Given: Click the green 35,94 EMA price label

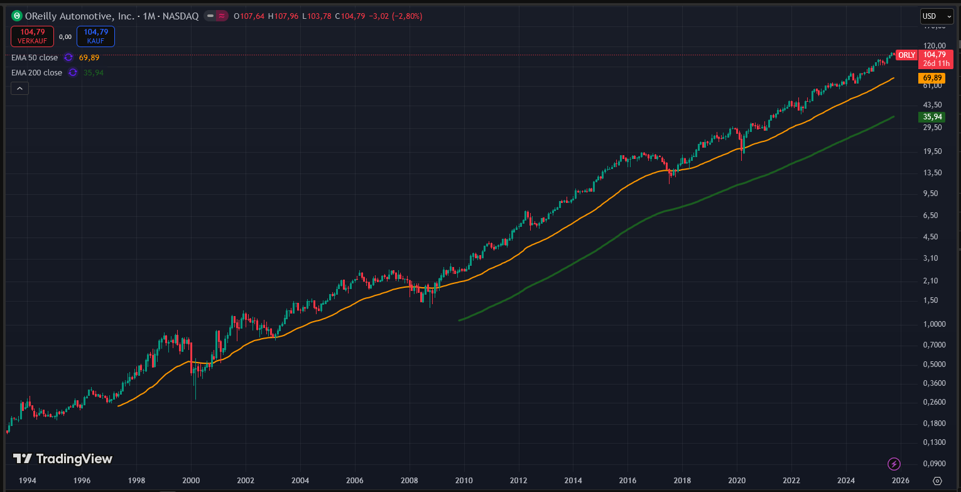Looking at the screenshot, I should coord(931,117).
